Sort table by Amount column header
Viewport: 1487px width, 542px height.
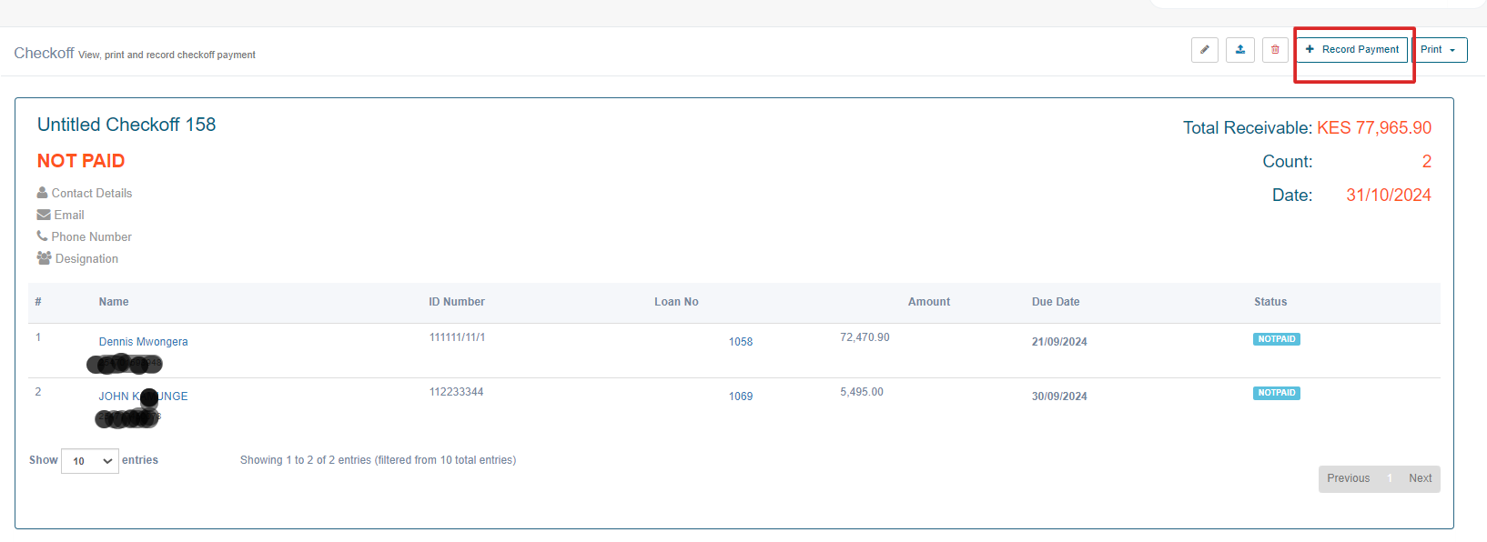coord(928,302)
